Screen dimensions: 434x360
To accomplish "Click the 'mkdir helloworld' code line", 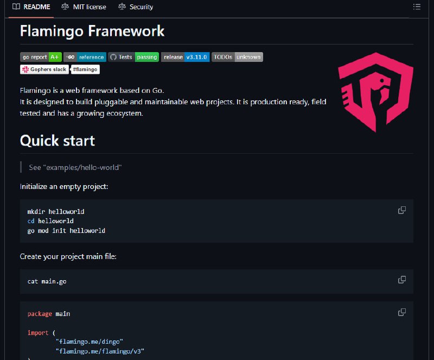I will (56, 211).
